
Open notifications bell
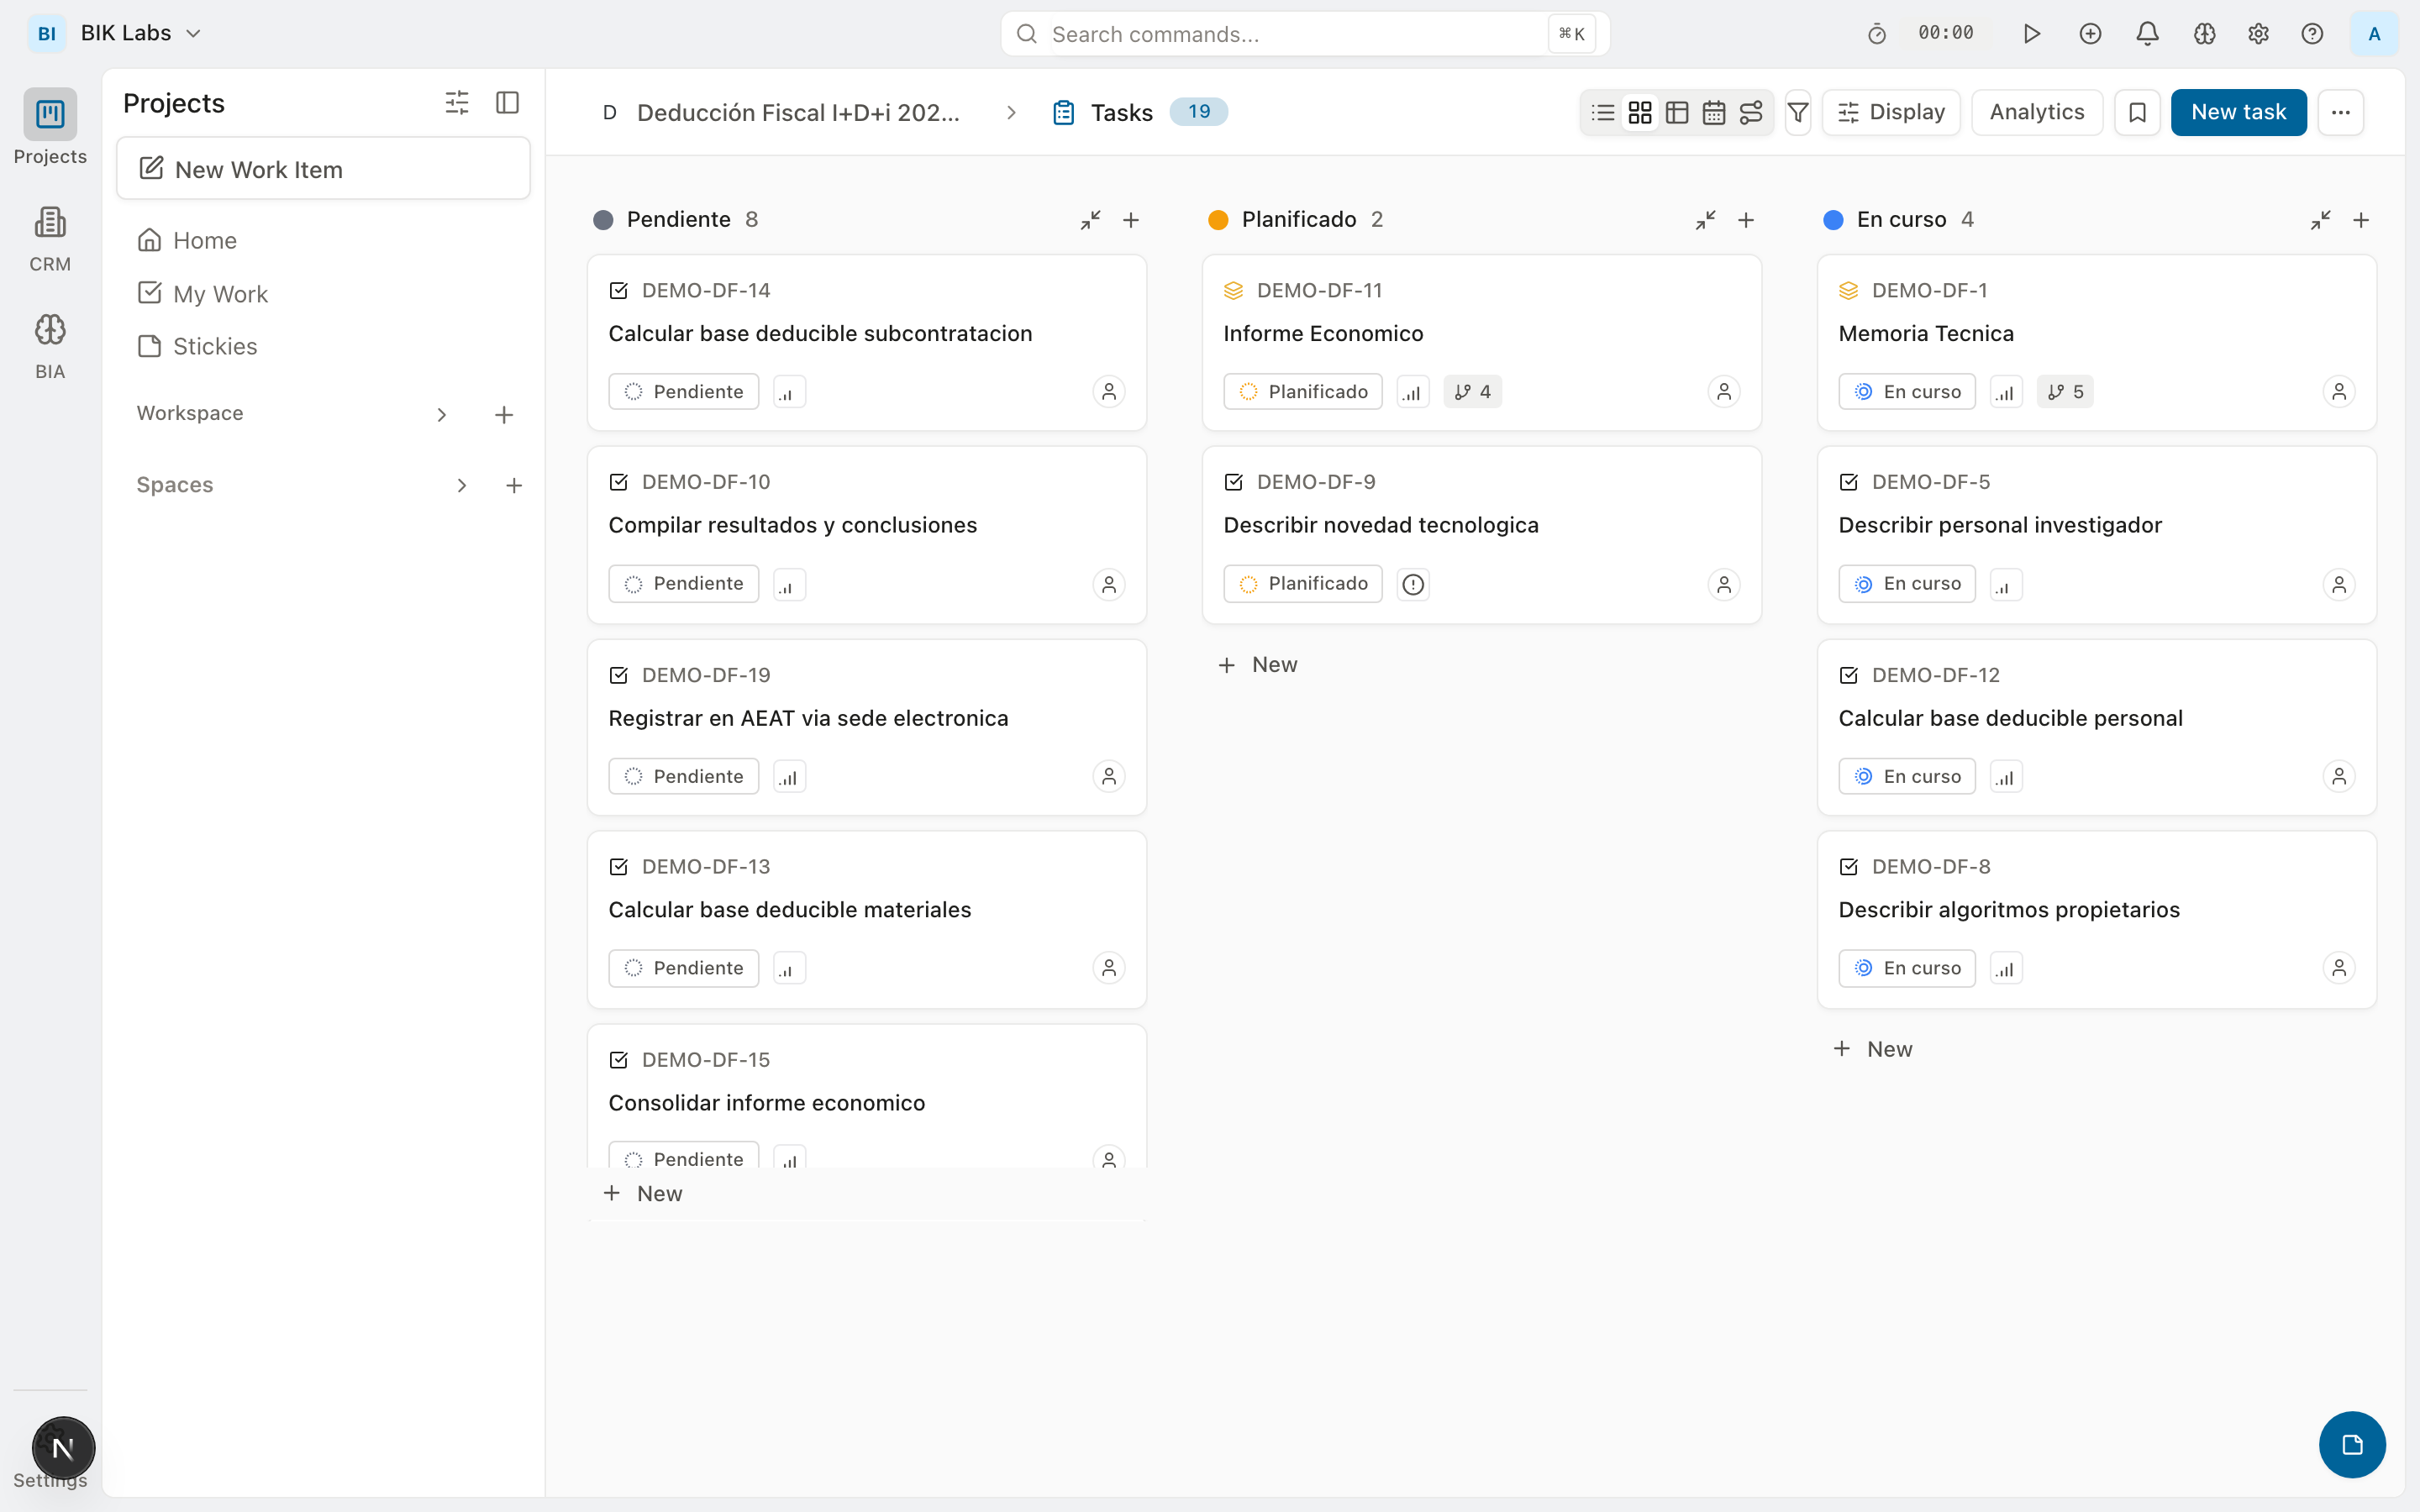[2146, 33]
